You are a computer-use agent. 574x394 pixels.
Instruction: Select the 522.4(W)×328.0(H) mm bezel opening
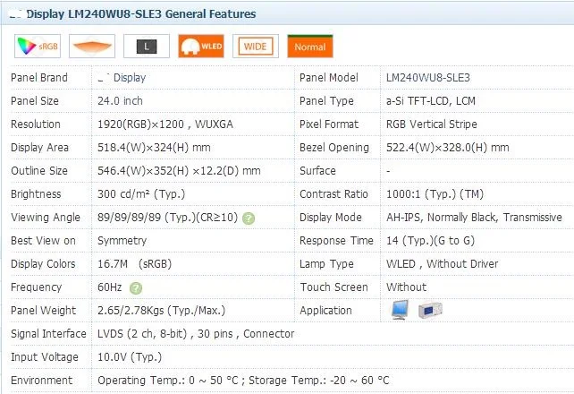(448, 148)
